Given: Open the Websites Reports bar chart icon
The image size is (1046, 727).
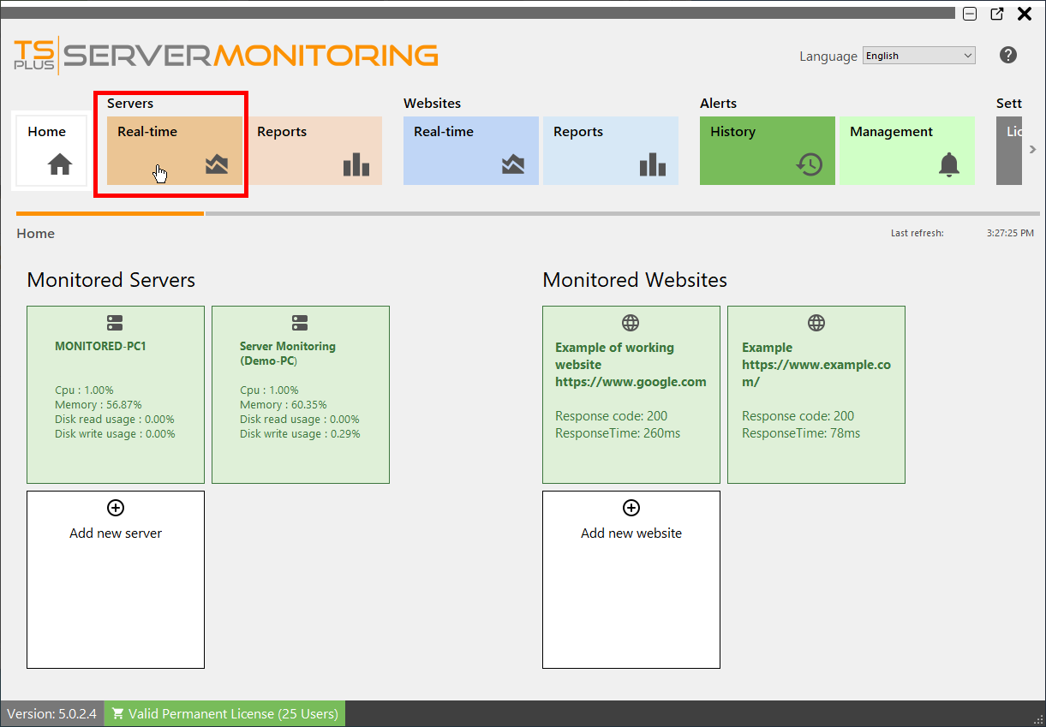Looking at the screenshot, I should [x=652, y=164].
